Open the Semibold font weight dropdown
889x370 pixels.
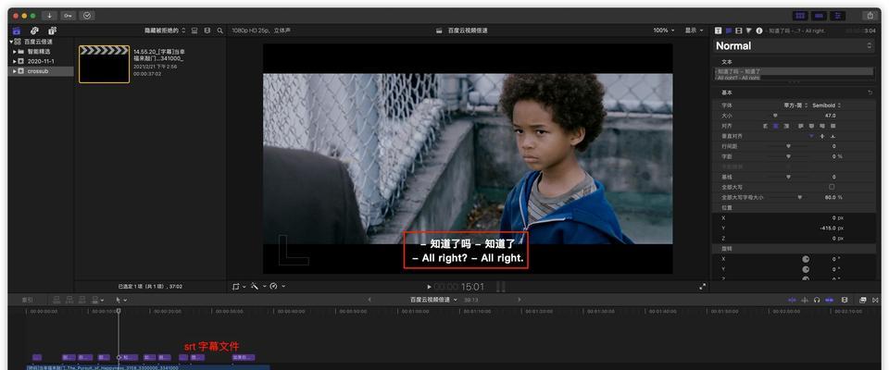coord(827,105)
